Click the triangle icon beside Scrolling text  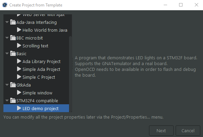pyautogui.click(x=19, y=45)
